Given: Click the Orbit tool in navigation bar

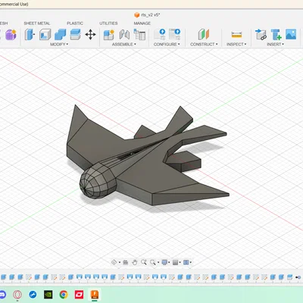Looking at the screenshot, I should pos(114,262).
